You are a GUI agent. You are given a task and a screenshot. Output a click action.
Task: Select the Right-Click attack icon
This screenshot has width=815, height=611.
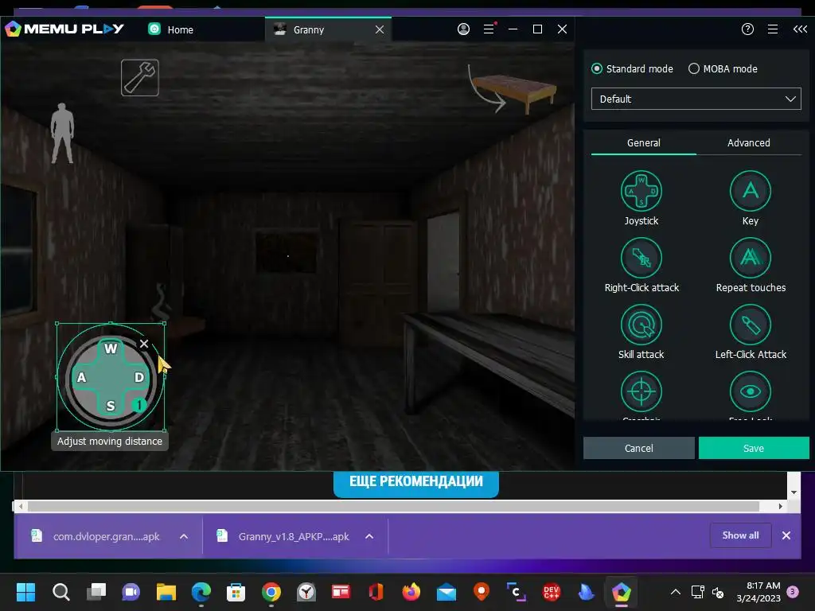tap(641, 258)
